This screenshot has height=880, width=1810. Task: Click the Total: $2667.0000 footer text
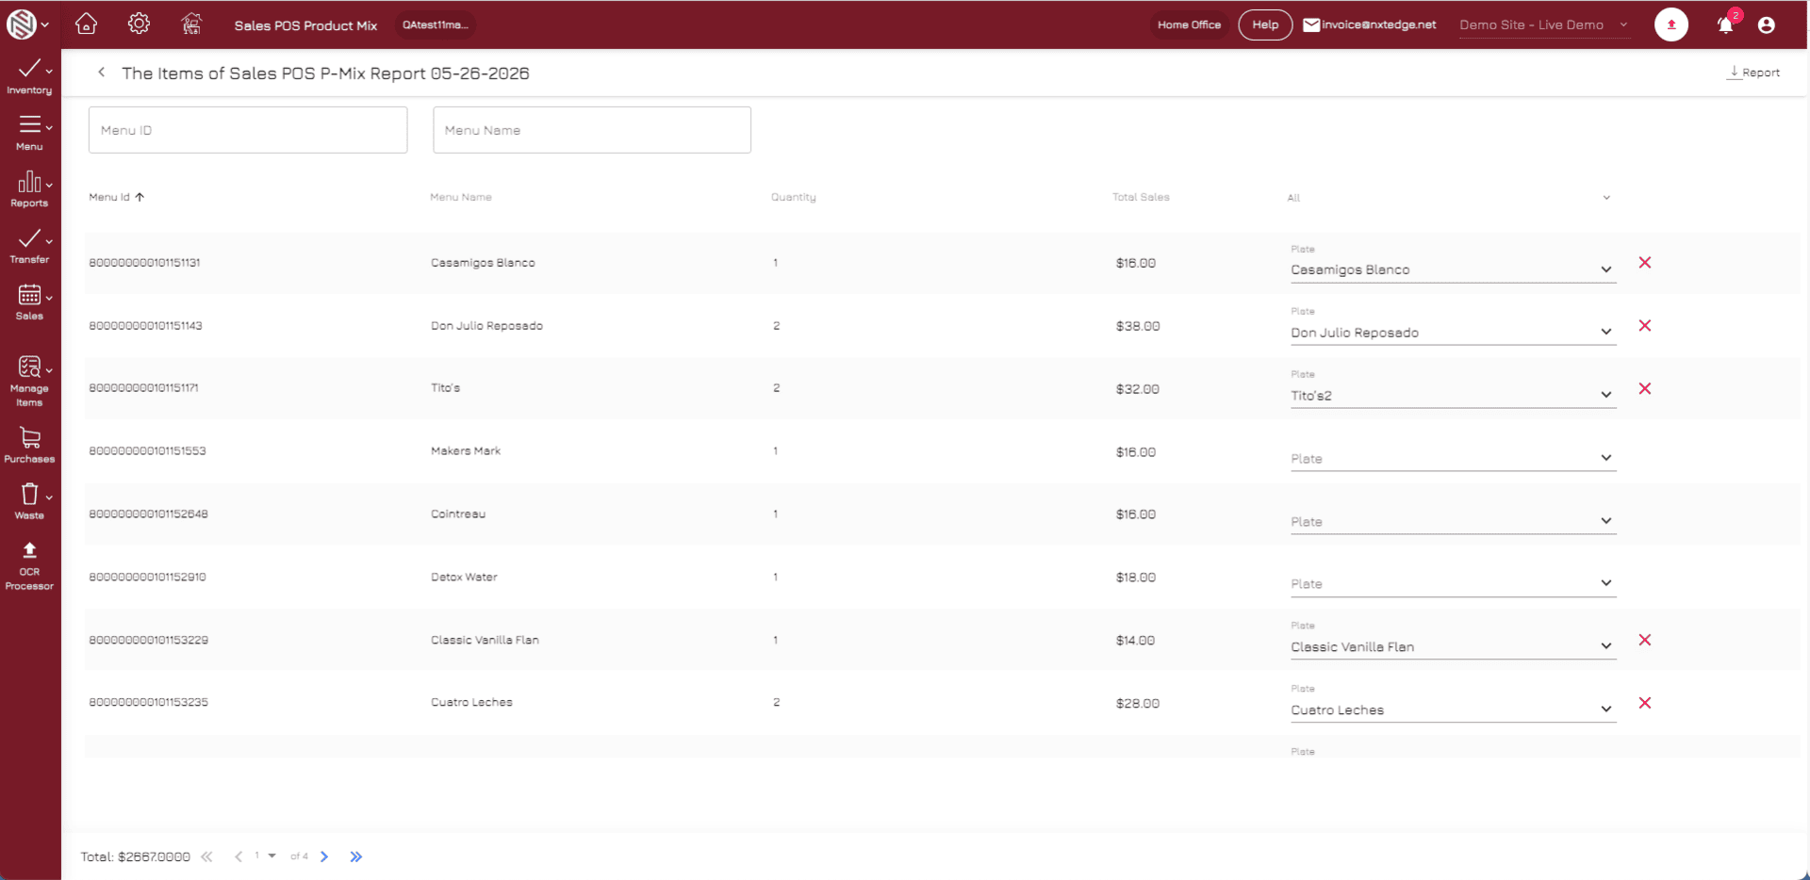pos(135,856)
